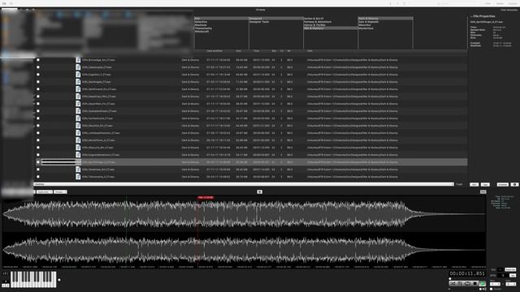Screen dimensions: 520x292
Task: Select Detective in the first browser column
Action: click(201, 22)
